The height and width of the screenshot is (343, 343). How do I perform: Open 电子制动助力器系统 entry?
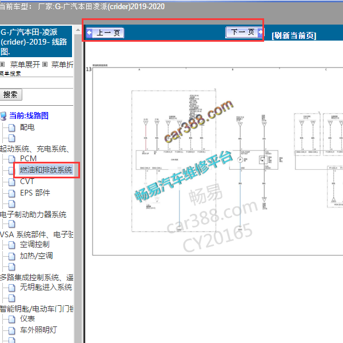(33, 214)
